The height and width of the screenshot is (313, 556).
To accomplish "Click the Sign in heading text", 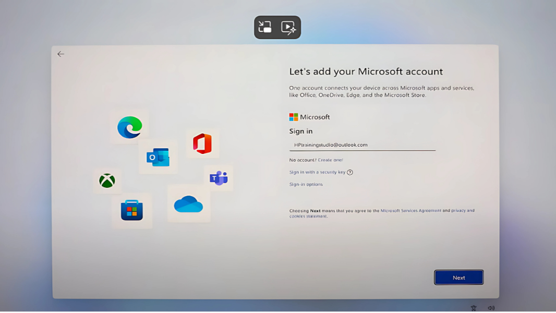I will 301,131.
